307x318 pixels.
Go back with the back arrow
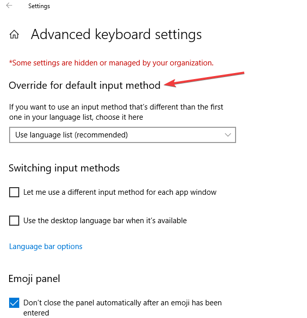pos(10,6)
